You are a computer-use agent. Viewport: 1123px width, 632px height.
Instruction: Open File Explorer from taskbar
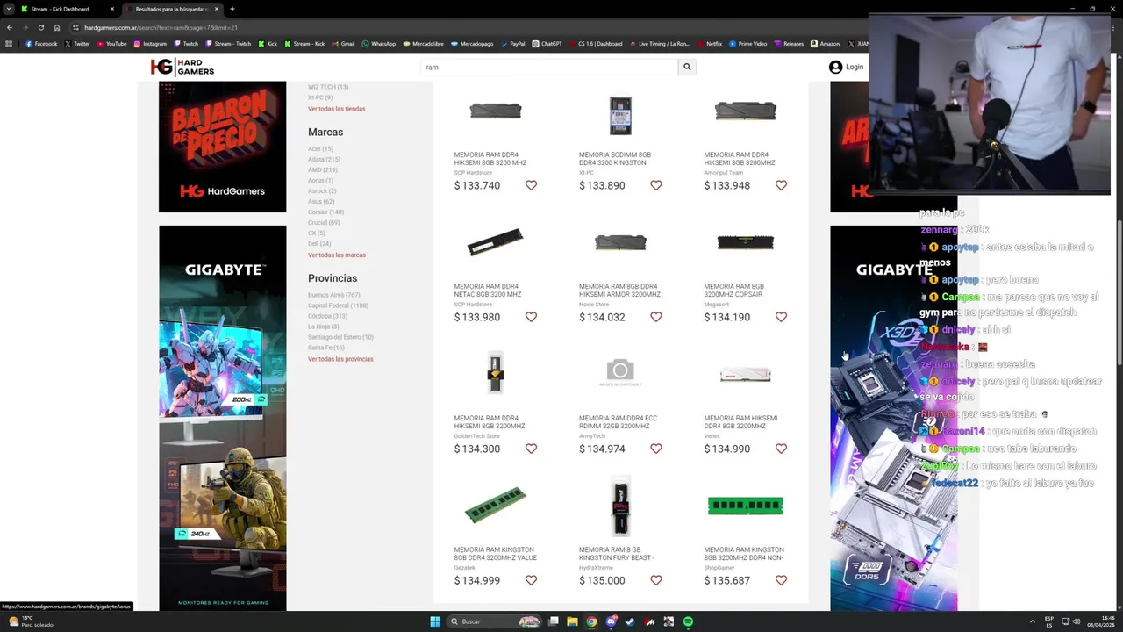click(572, 621)
